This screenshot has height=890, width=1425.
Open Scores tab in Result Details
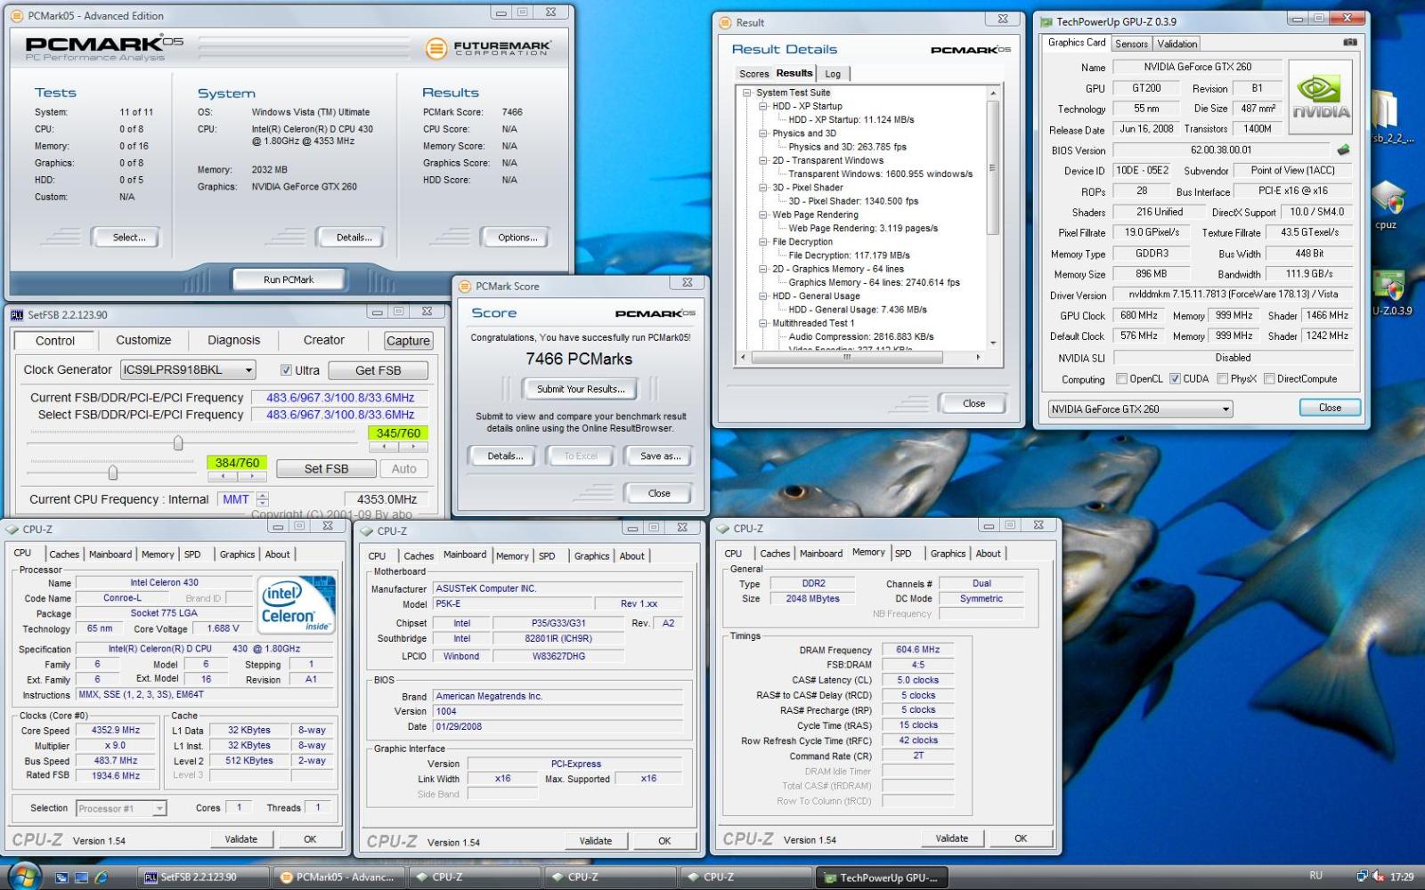[x=753, y=74]
